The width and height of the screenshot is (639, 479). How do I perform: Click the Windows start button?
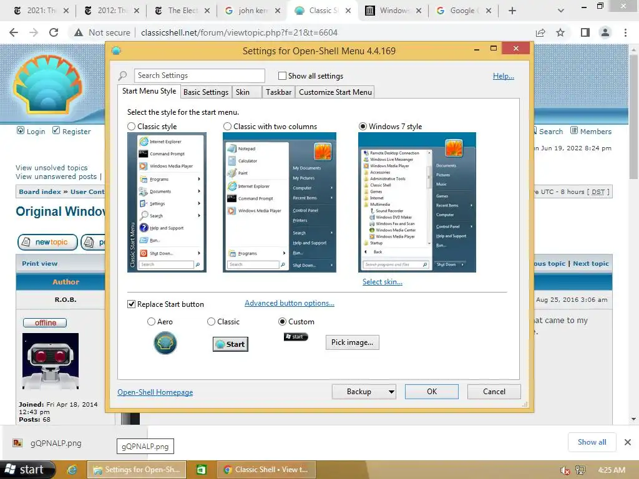pyautogui.click(x=27, y=470)
